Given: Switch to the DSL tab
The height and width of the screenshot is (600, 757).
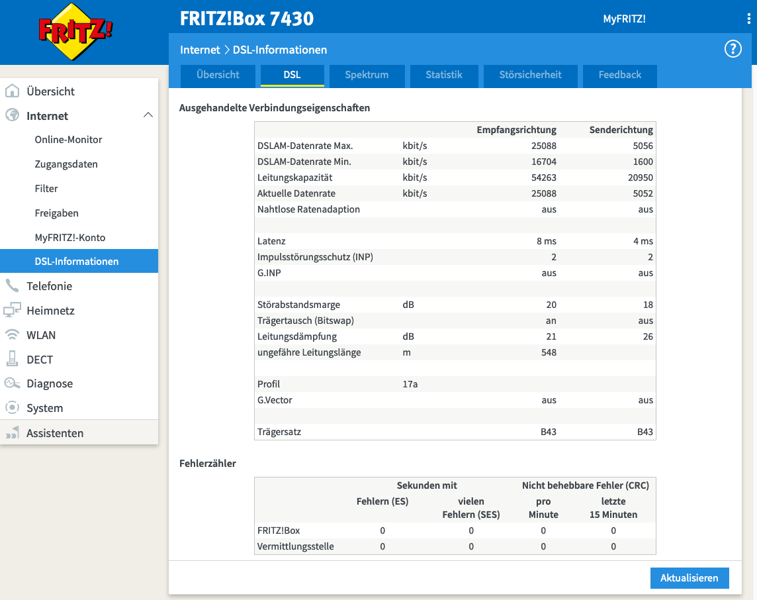Looking at the screenshot, I should (x=292, y=75).
